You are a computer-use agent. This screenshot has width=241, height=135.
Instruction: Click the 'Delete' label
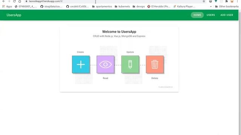155,78
